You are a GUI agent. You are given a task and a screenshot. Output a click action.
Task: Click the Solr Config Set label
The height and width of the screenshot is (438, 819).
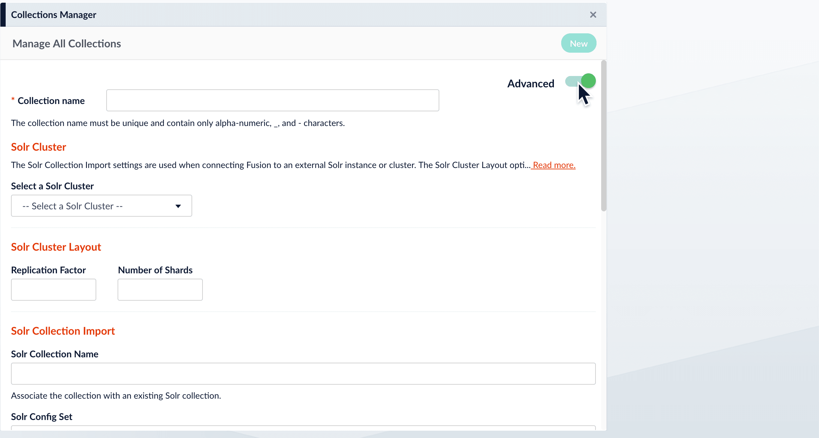point(42,417)
